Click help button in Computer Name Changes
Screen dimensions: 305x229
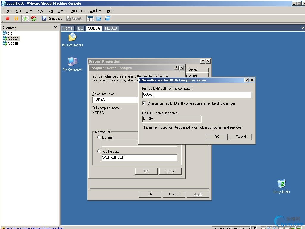(x=176, y=68)
